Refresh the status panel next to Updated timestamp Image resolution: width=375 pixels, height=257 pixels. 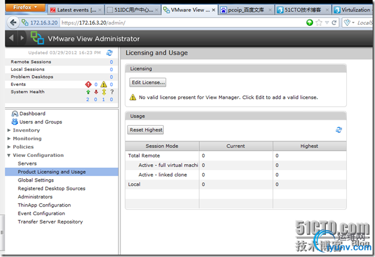(109, 53)
